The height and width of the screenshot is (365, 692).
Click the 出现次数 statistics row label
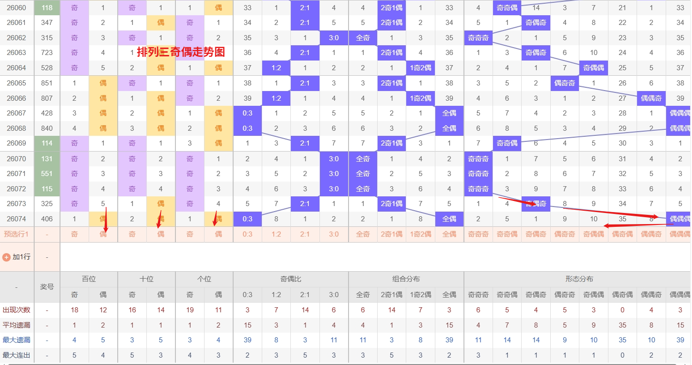point(17,310)
